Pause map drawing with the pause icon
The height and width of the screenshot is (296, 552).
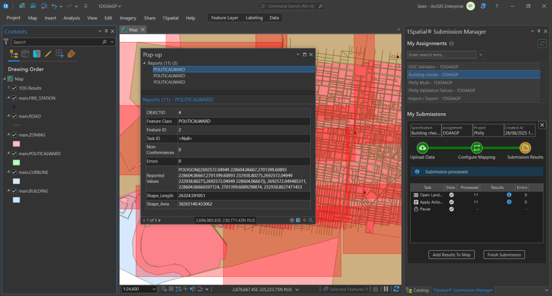(386, 289)
